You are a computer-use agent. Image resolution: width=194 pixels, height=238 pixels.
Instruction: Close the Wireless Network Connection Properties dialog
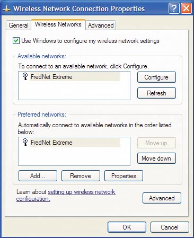[x=186, y=8]
